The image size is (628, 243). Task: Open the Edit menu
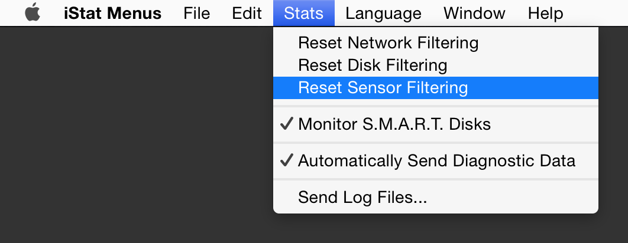coord(247,13)
